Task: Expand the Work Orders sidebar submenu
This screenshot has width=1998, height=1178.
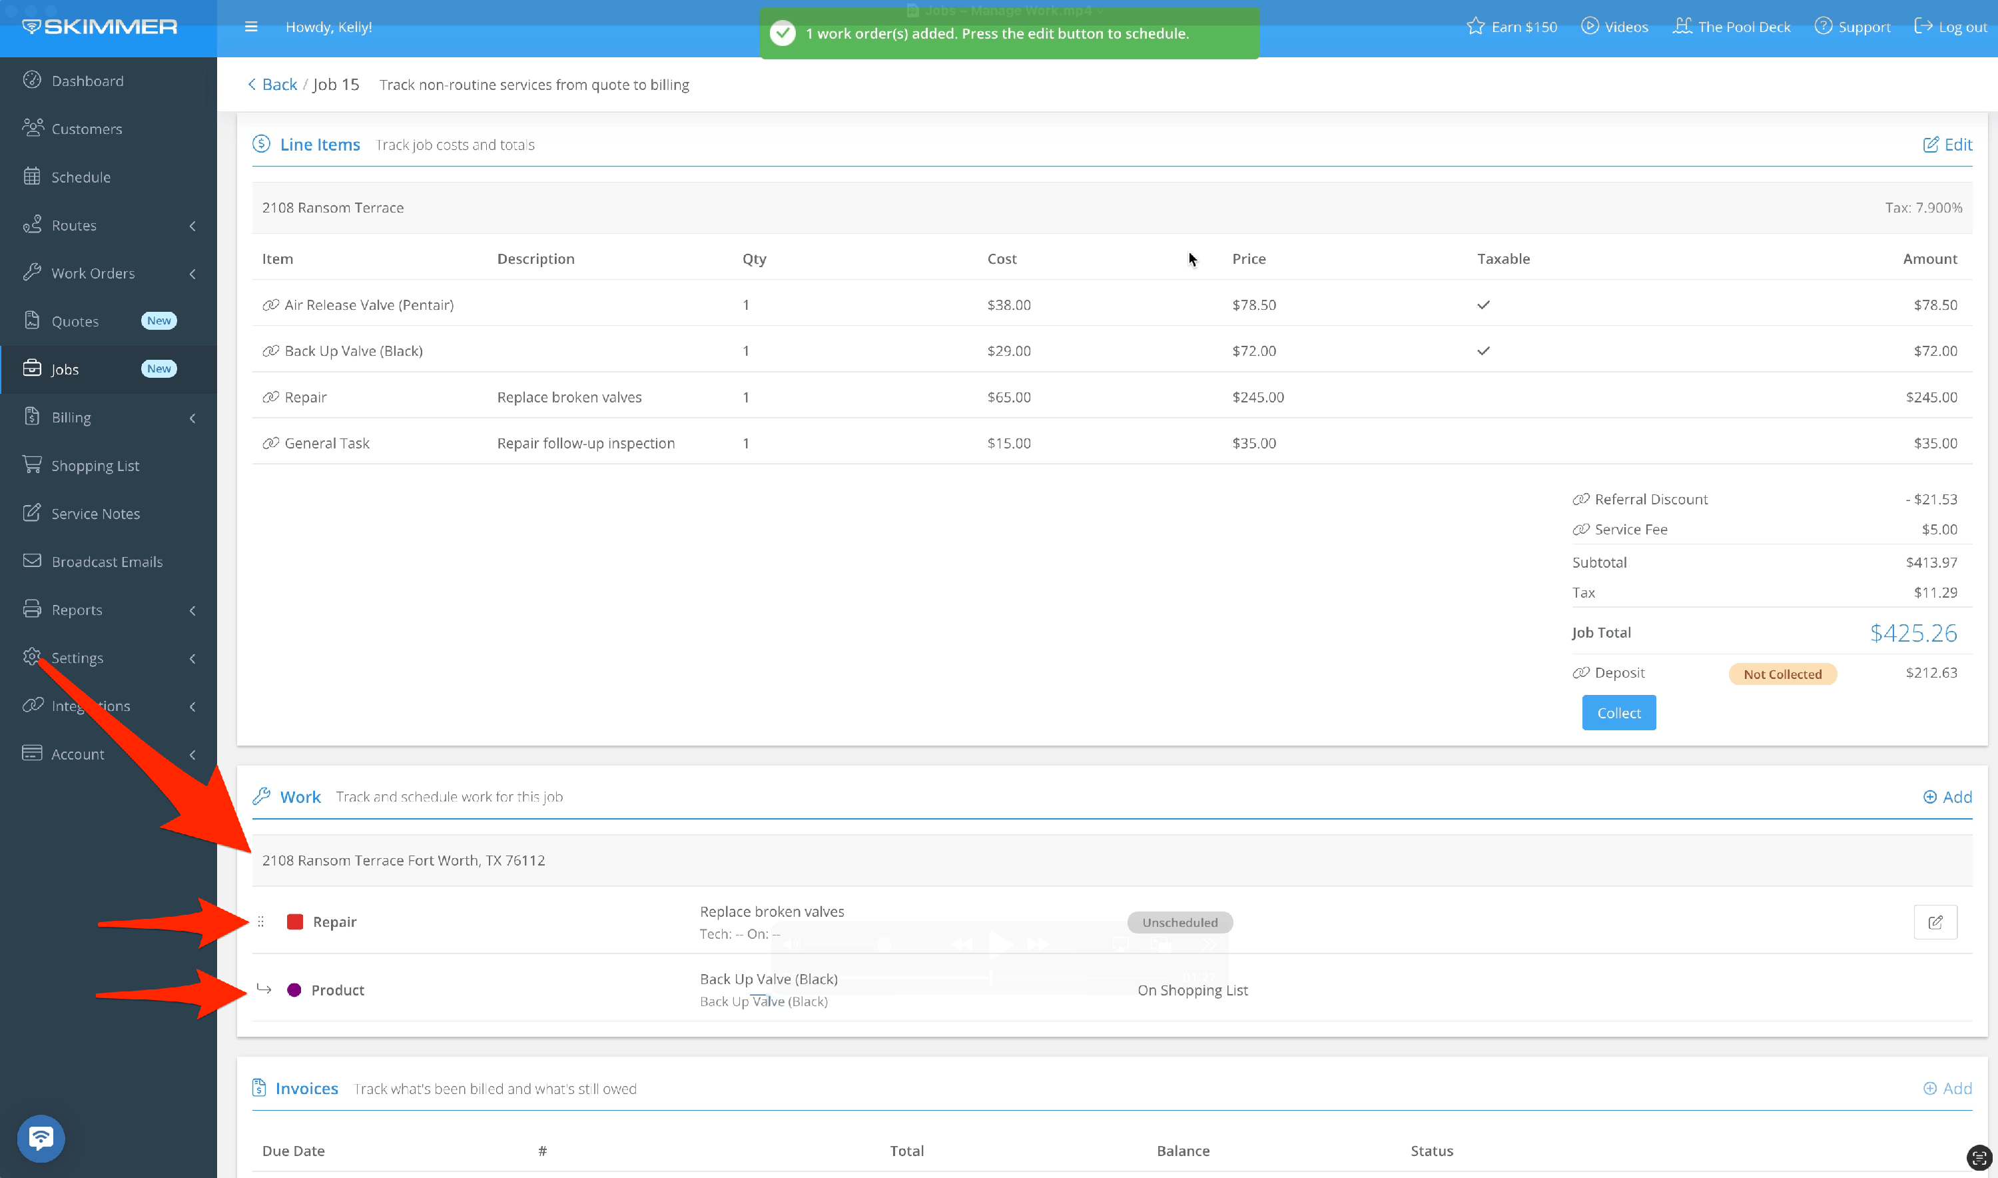Action: point(192,273)
